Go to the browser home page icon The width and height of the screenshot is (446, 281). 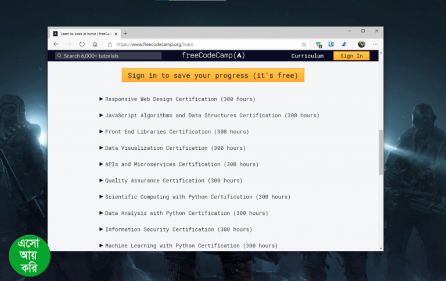click(x=95, y=44)
